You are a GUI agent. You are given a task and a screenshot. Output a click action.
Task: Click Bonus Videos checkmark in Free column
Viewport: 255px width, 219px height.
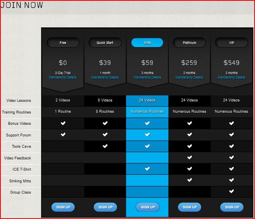63,123
